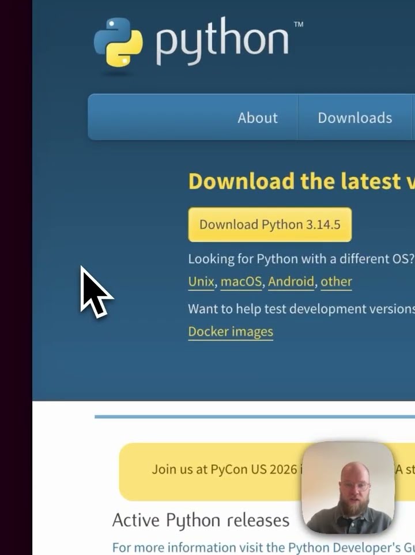Open the Downloads menu

(355, 118)
